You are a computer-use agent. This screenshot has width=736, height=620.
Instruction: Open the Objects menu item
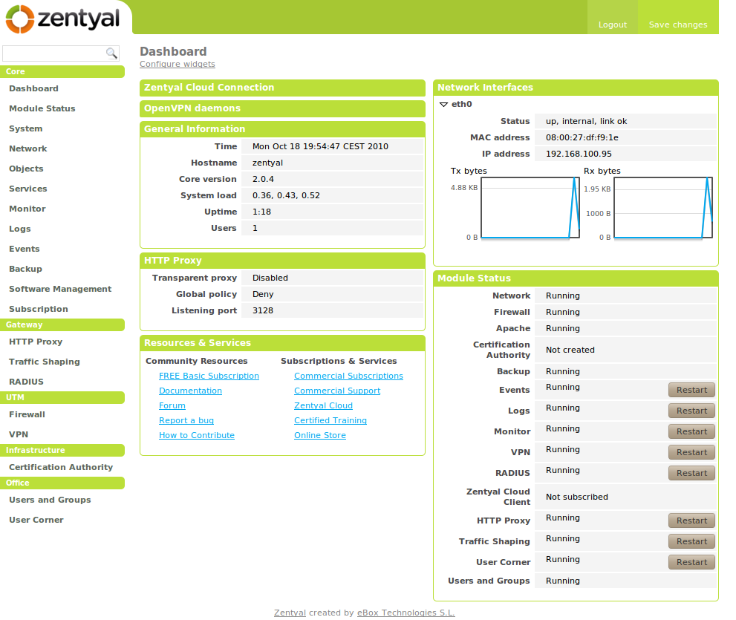coord(26,169)
